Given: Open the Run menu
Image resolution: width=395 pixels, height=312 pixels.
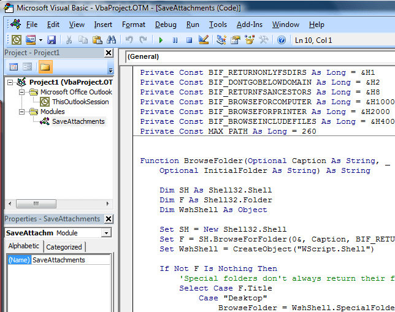Looking at the screenshot, I should click(193, 25).
